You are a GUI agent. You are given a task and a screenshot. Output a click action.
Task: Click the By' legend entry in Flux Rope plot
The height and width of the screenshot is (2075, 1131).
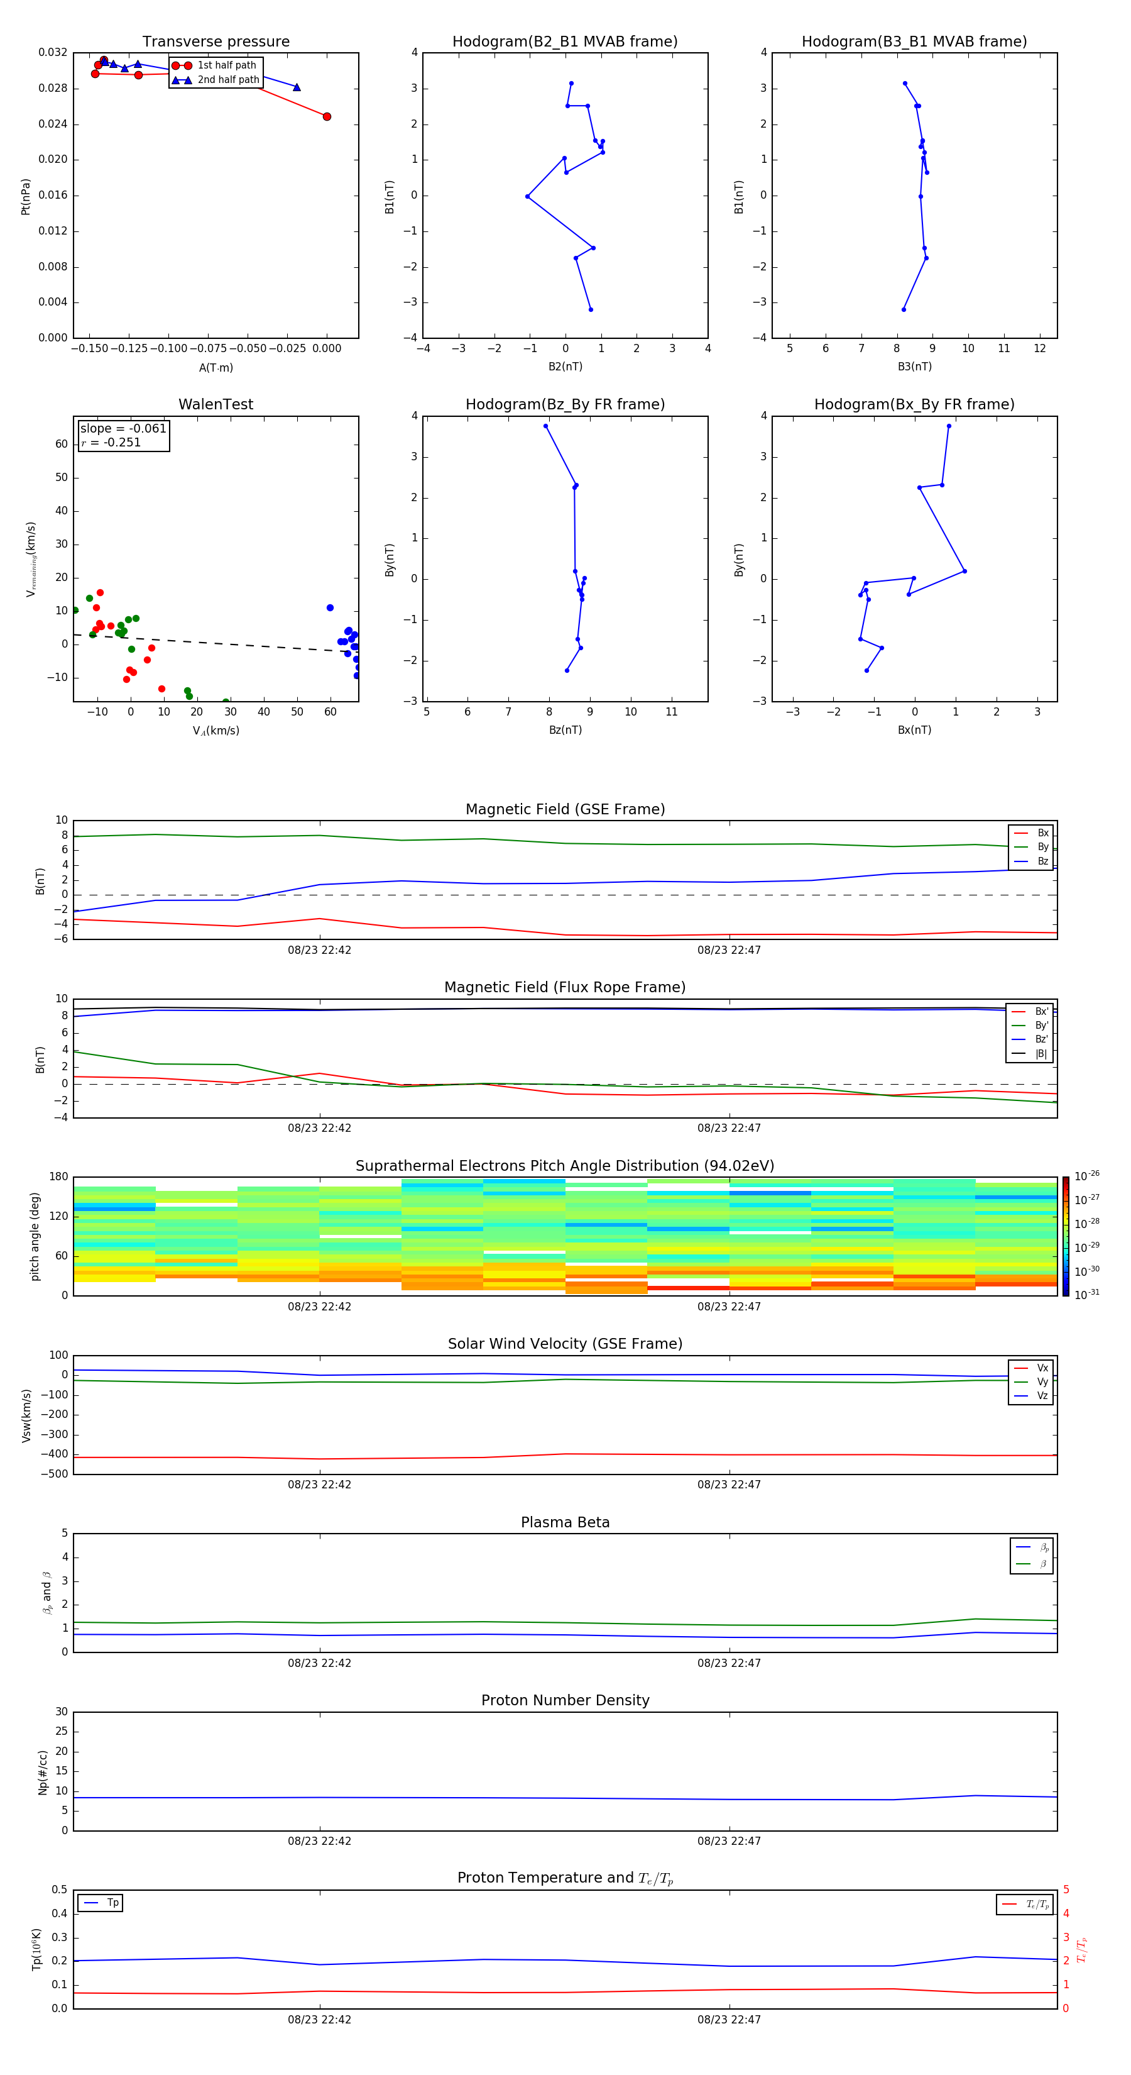coord(1030,1026)
